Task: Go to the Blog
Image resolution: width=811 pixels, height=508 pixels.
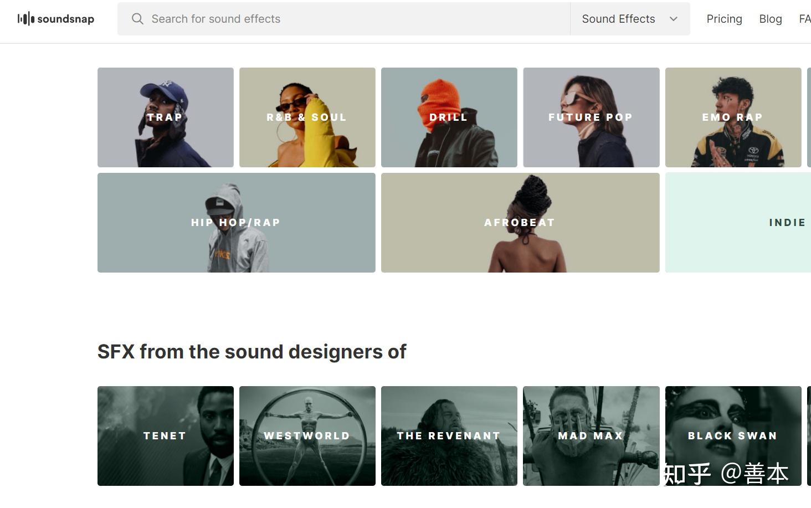Action: click(770, 19)
